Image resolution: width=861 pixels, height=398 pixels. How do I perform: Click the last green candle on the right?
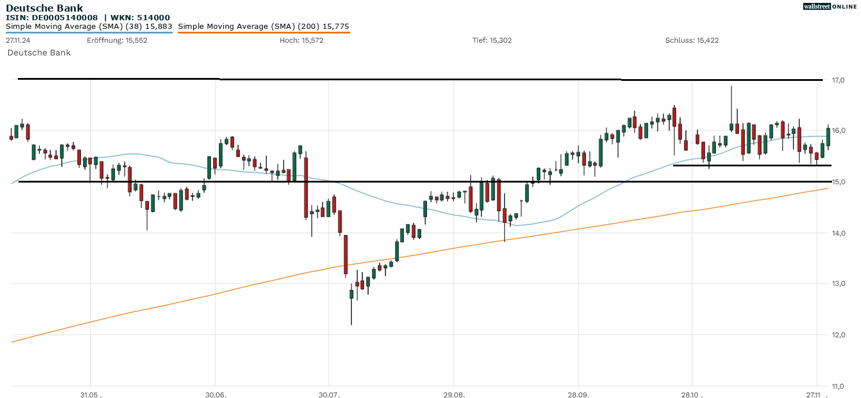coord(828,137)
